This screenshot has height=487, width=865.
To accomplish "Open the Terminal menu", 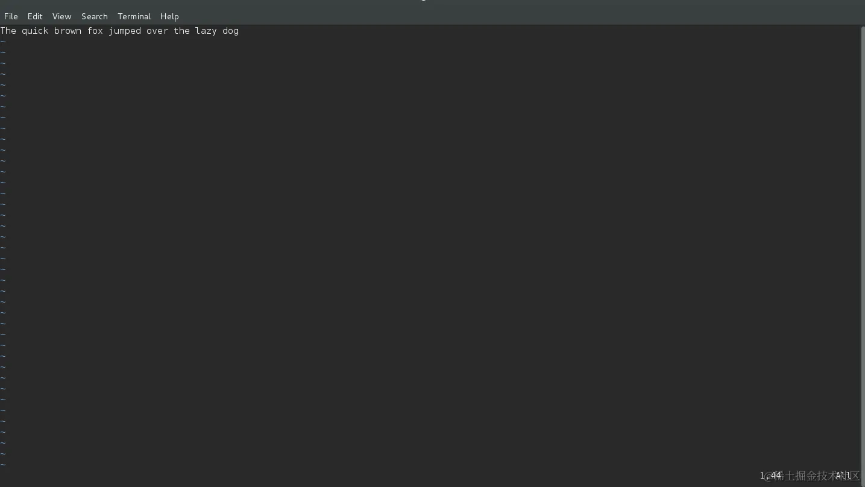I will click(134, 16).
